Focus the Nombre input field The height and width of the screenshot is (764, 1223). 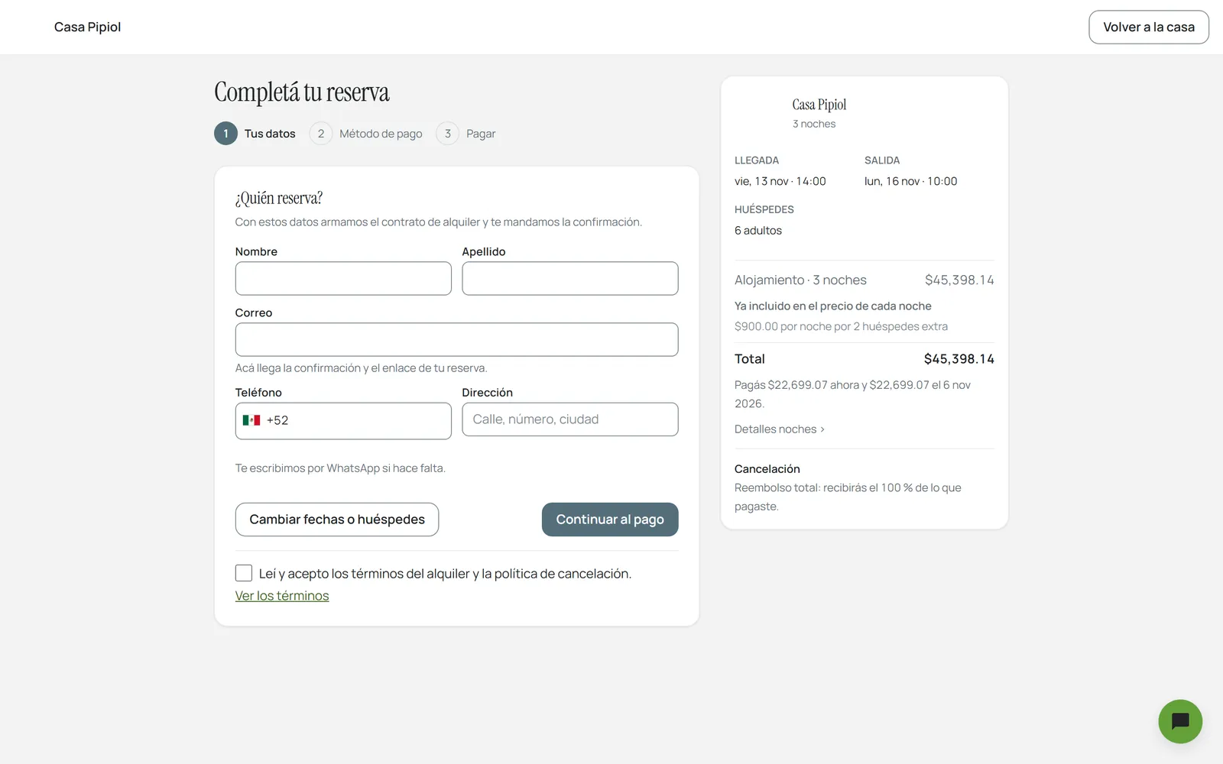(343, 279)
